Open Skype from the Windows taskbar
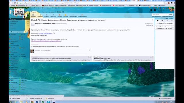The image size is (184, 103). pos(49,102)
